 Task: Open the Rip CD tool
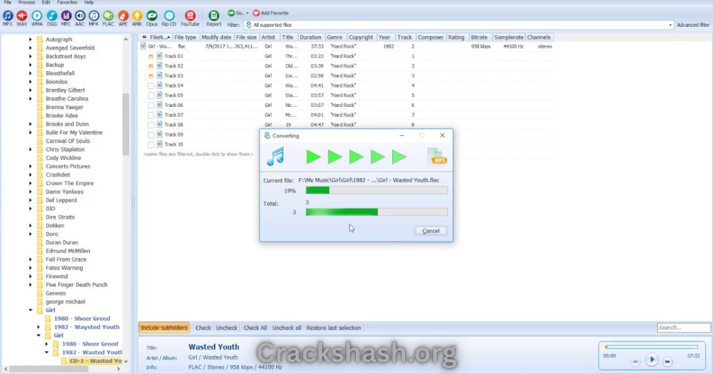169,15
